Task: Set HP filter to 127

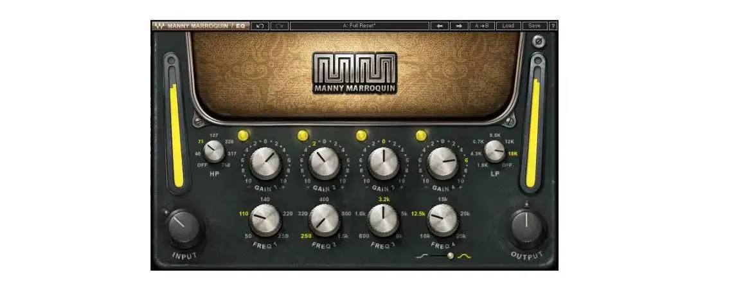Action: coord(213,136)
